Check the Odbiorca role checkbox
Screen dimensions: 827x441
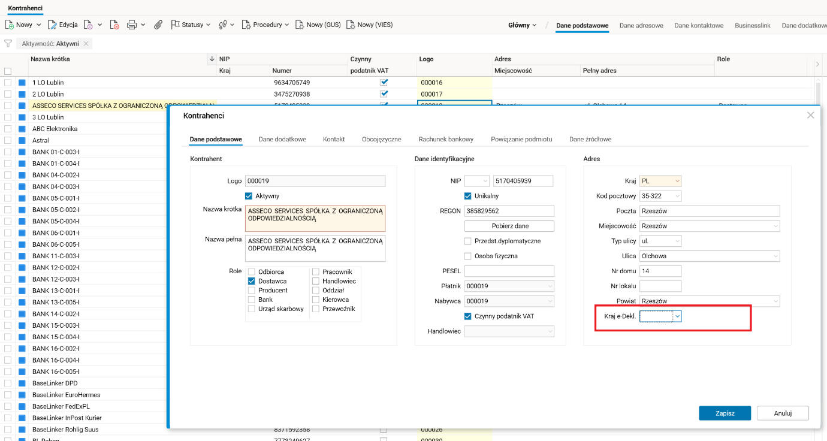pyautogui.click(x=252, y=272)
